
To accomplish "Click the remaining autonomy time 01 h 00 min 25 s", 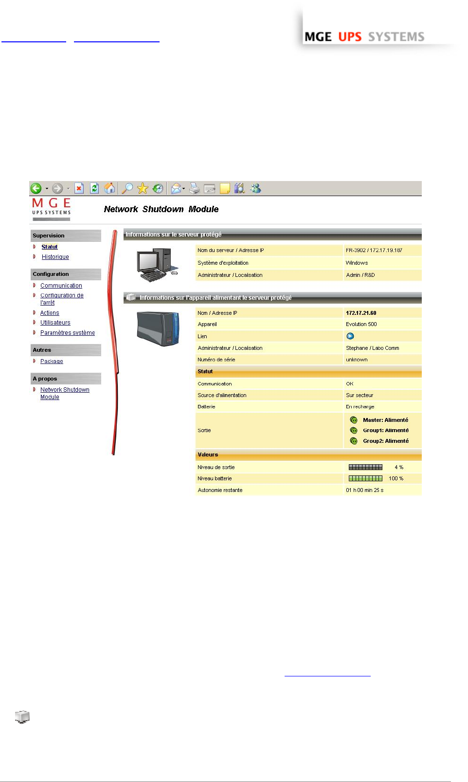I will tap(365, 490).
